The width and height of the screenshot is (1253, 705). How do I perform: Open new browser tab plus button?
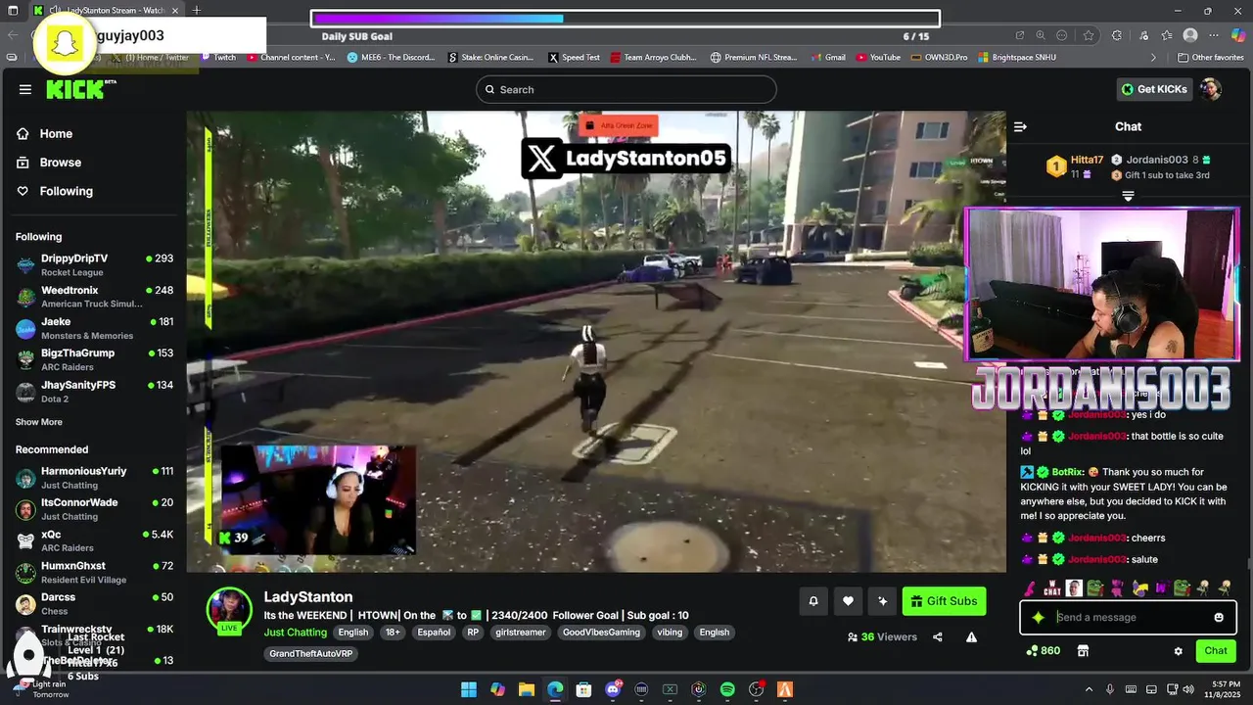click(x=196, y=10)
